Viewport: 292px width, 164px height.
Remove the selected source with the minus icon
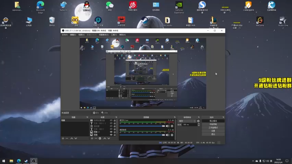[96, 138]
